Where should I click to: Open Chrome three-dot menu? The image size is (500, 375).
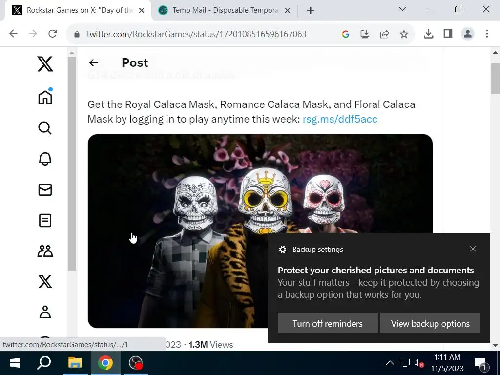tap(487, 34)
